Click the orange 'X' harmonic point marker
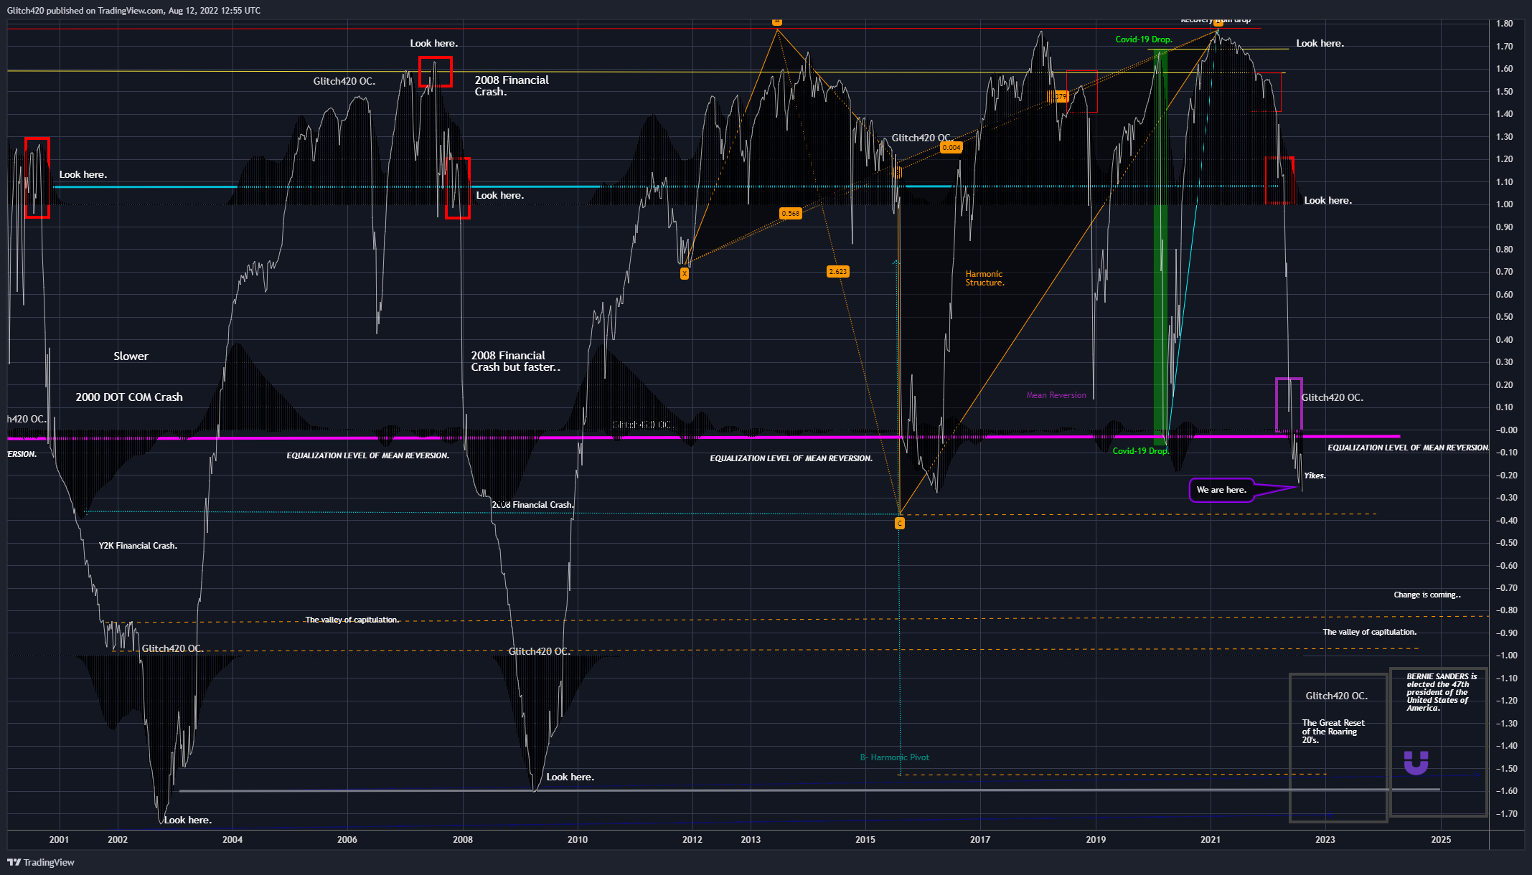 685,273
